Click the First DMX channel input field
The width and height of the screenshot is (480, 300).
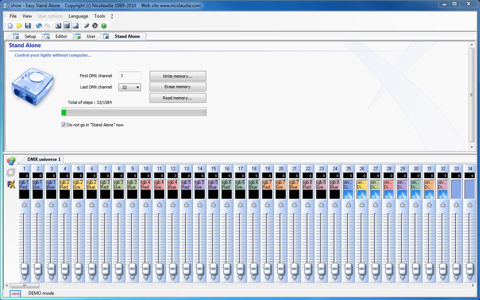(x=130, y=76)
